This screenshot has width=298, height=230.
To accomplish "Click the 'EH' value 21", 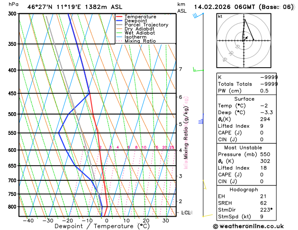I will [x=263, y=196].
